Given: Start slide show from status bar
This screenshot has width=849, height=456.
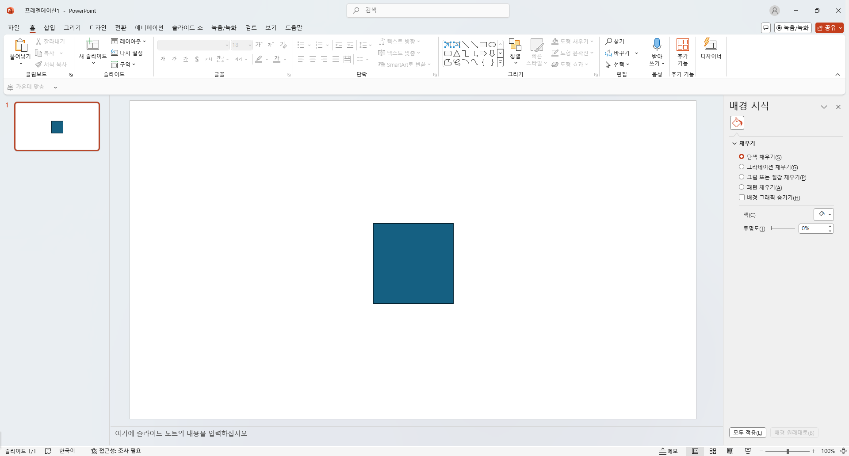Looking at the screenshot, I should coord(748,451).
